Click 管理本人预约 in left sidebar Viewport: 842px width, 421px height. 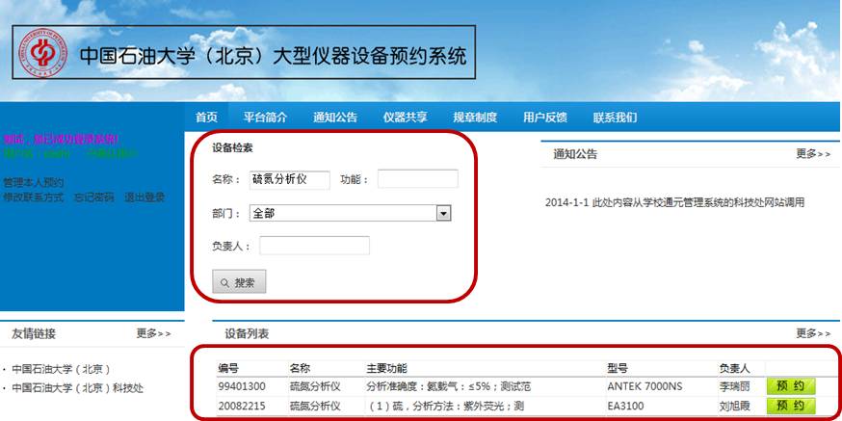(x=34, y=182)
